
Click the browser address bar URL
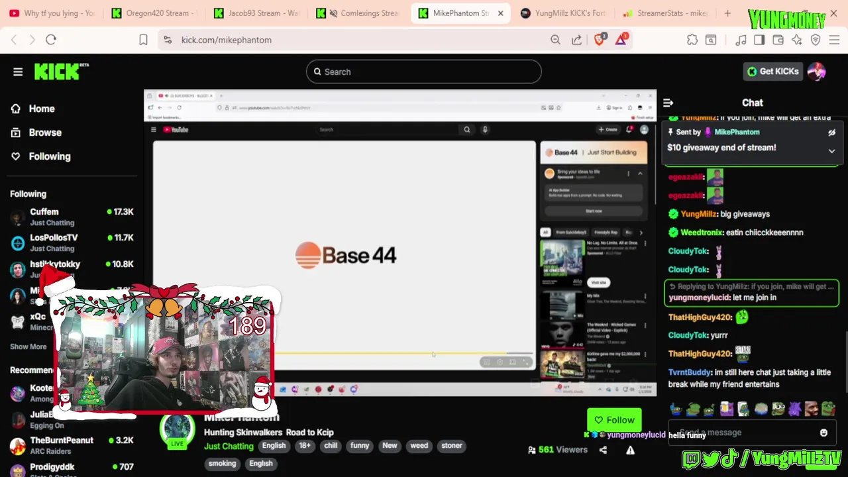coord(227,40)
